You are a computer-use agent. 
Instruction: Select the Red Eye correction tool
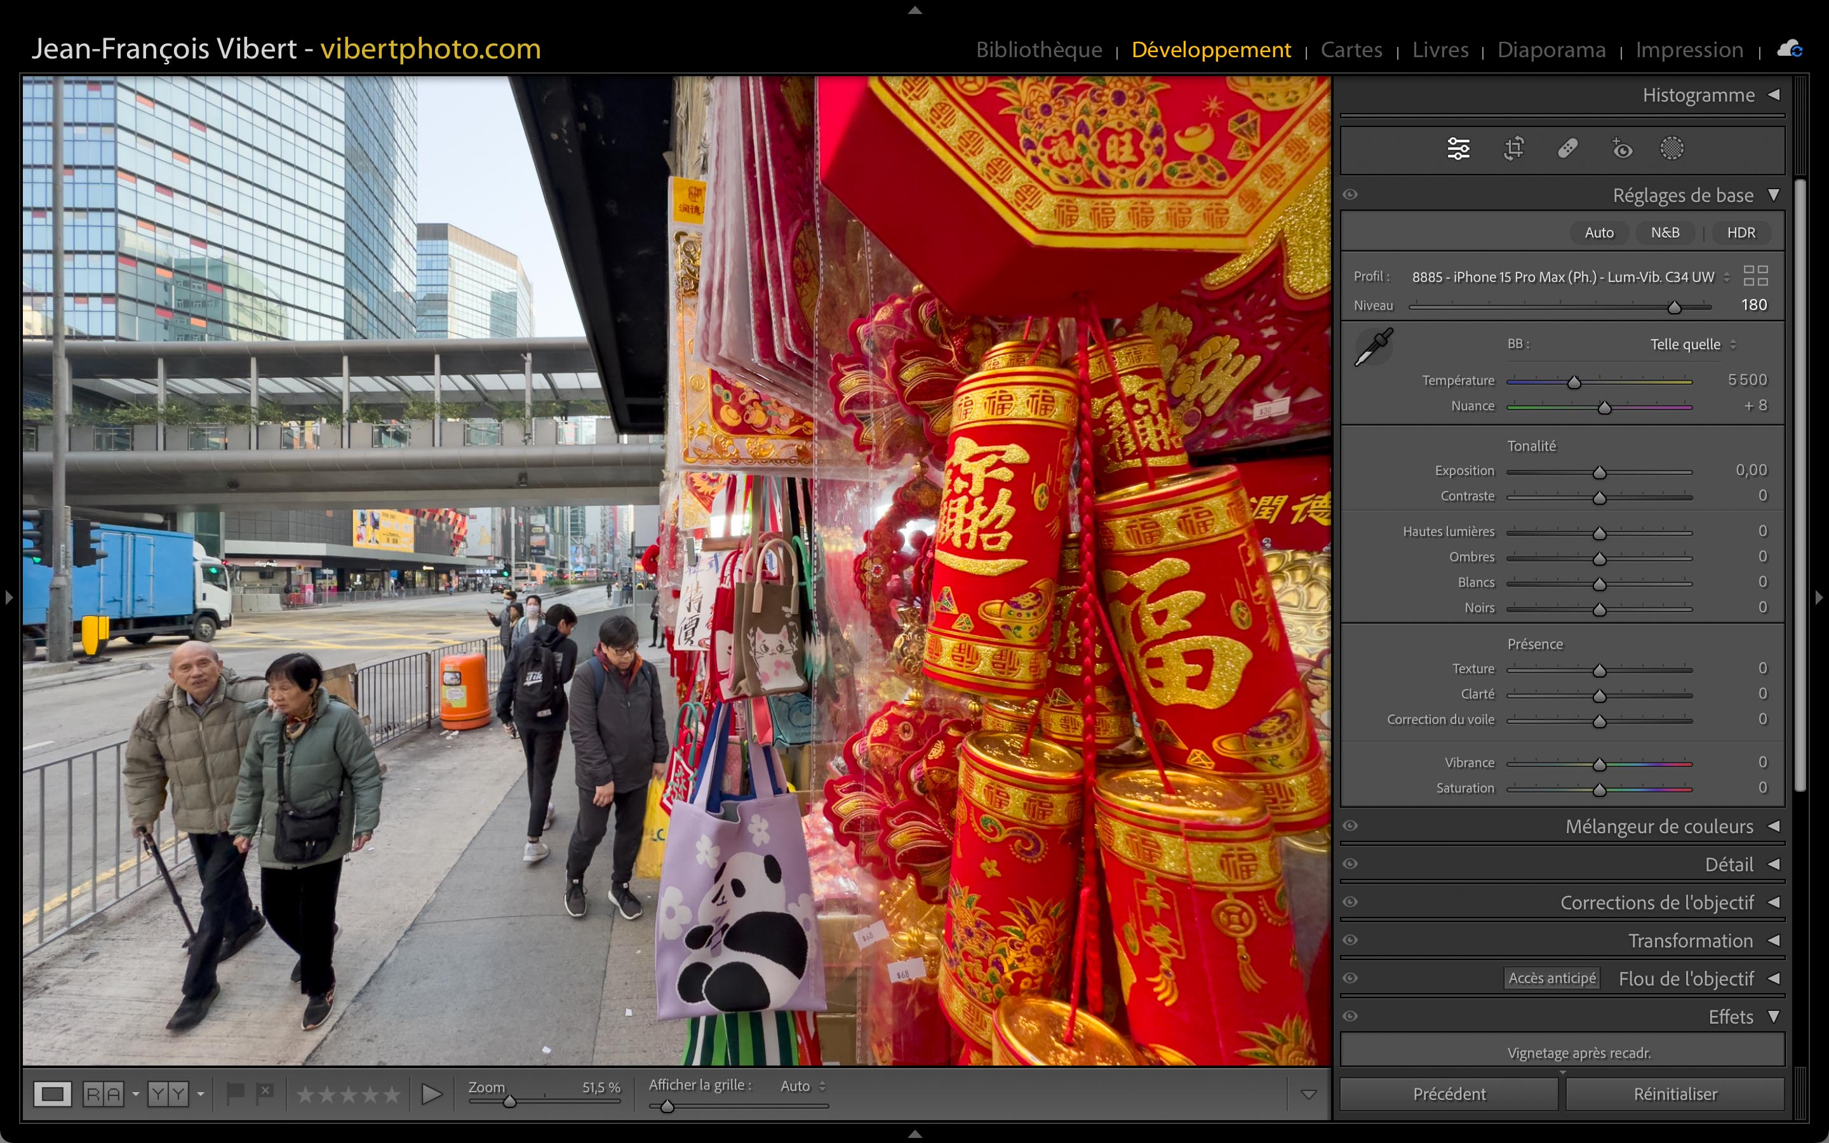pyautogui.click(x=1621, y=149)
